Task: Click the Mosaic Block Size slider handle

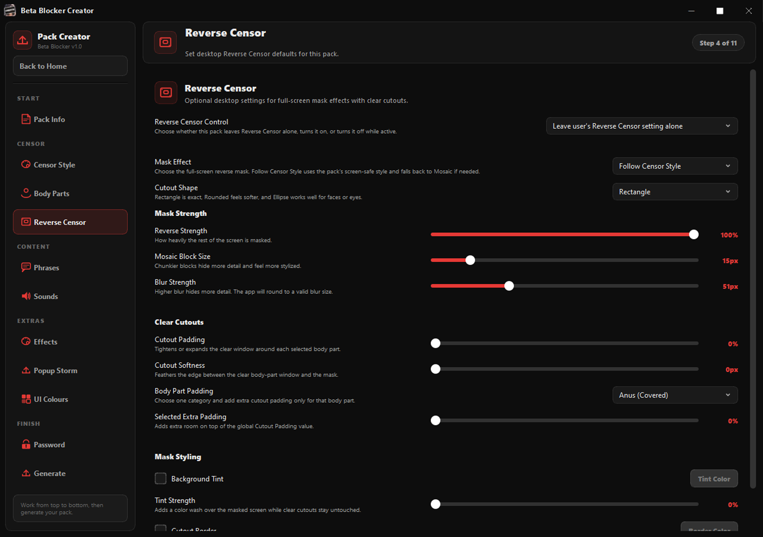Action: point(470,260)
